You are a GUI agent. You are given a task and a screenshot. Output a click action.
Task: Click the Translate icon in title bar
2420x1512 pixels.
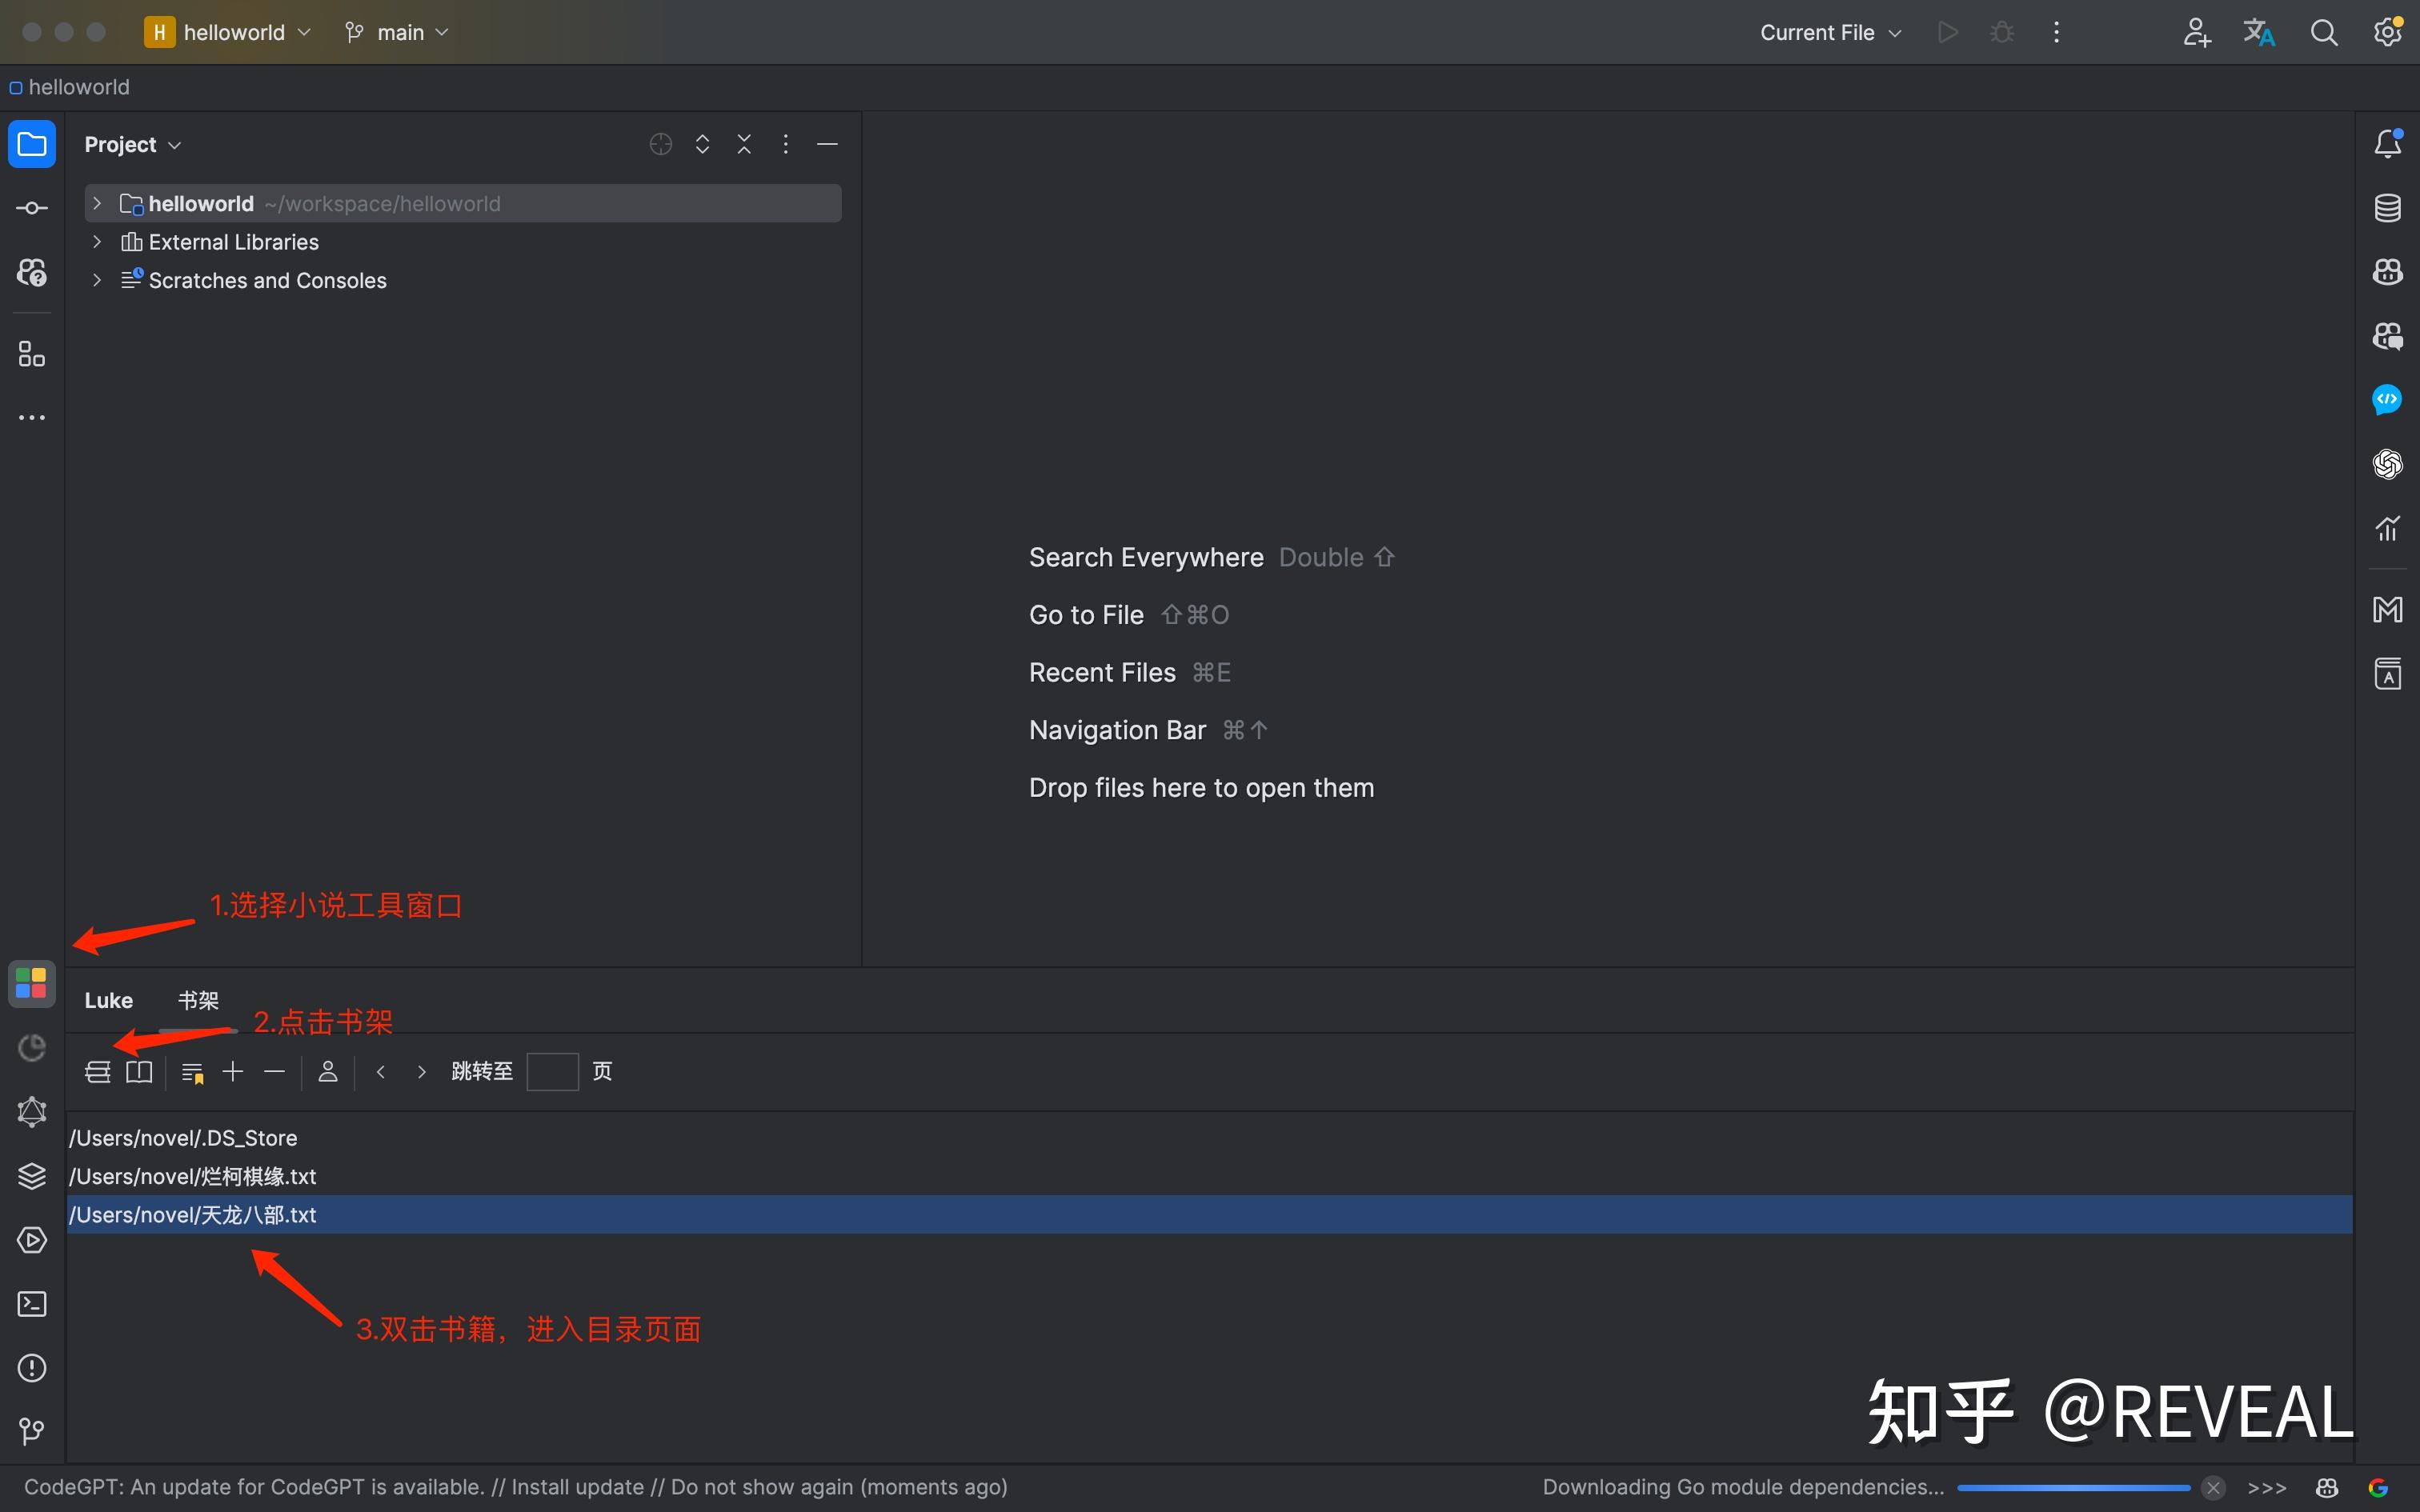[2258, 32]
